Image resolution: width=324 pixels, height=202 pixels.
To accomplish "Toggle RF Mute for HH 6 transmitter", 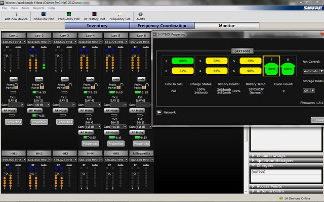I will click(x=137, y=132).
